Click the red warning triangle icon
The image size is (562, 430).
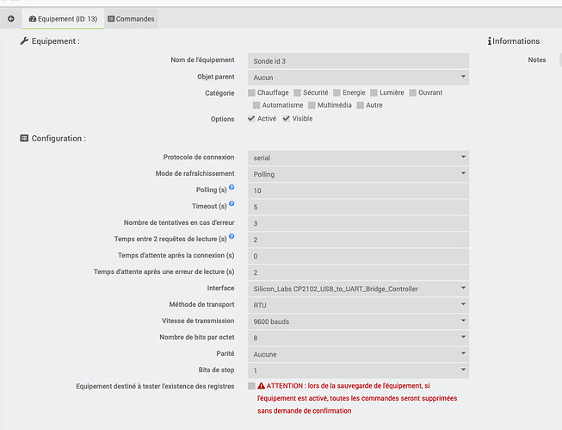tap(261, 386)
